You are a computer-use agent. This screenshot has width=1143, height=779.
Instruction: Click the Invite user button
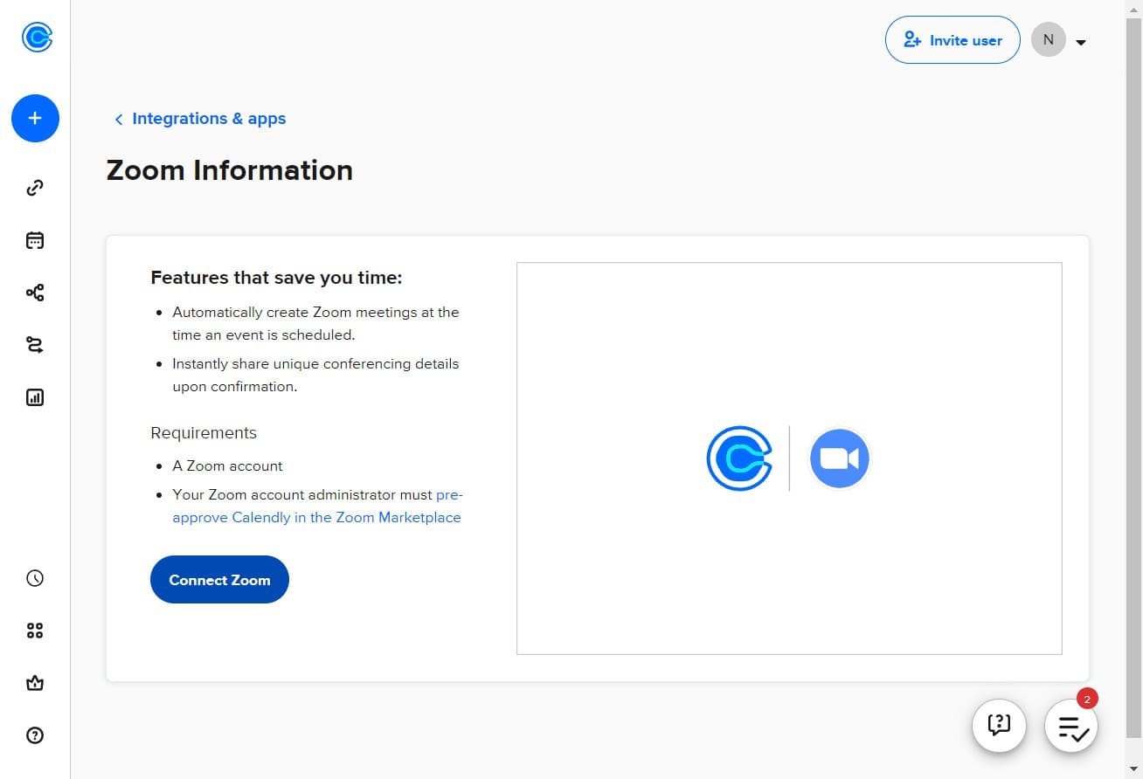point(952,40)
